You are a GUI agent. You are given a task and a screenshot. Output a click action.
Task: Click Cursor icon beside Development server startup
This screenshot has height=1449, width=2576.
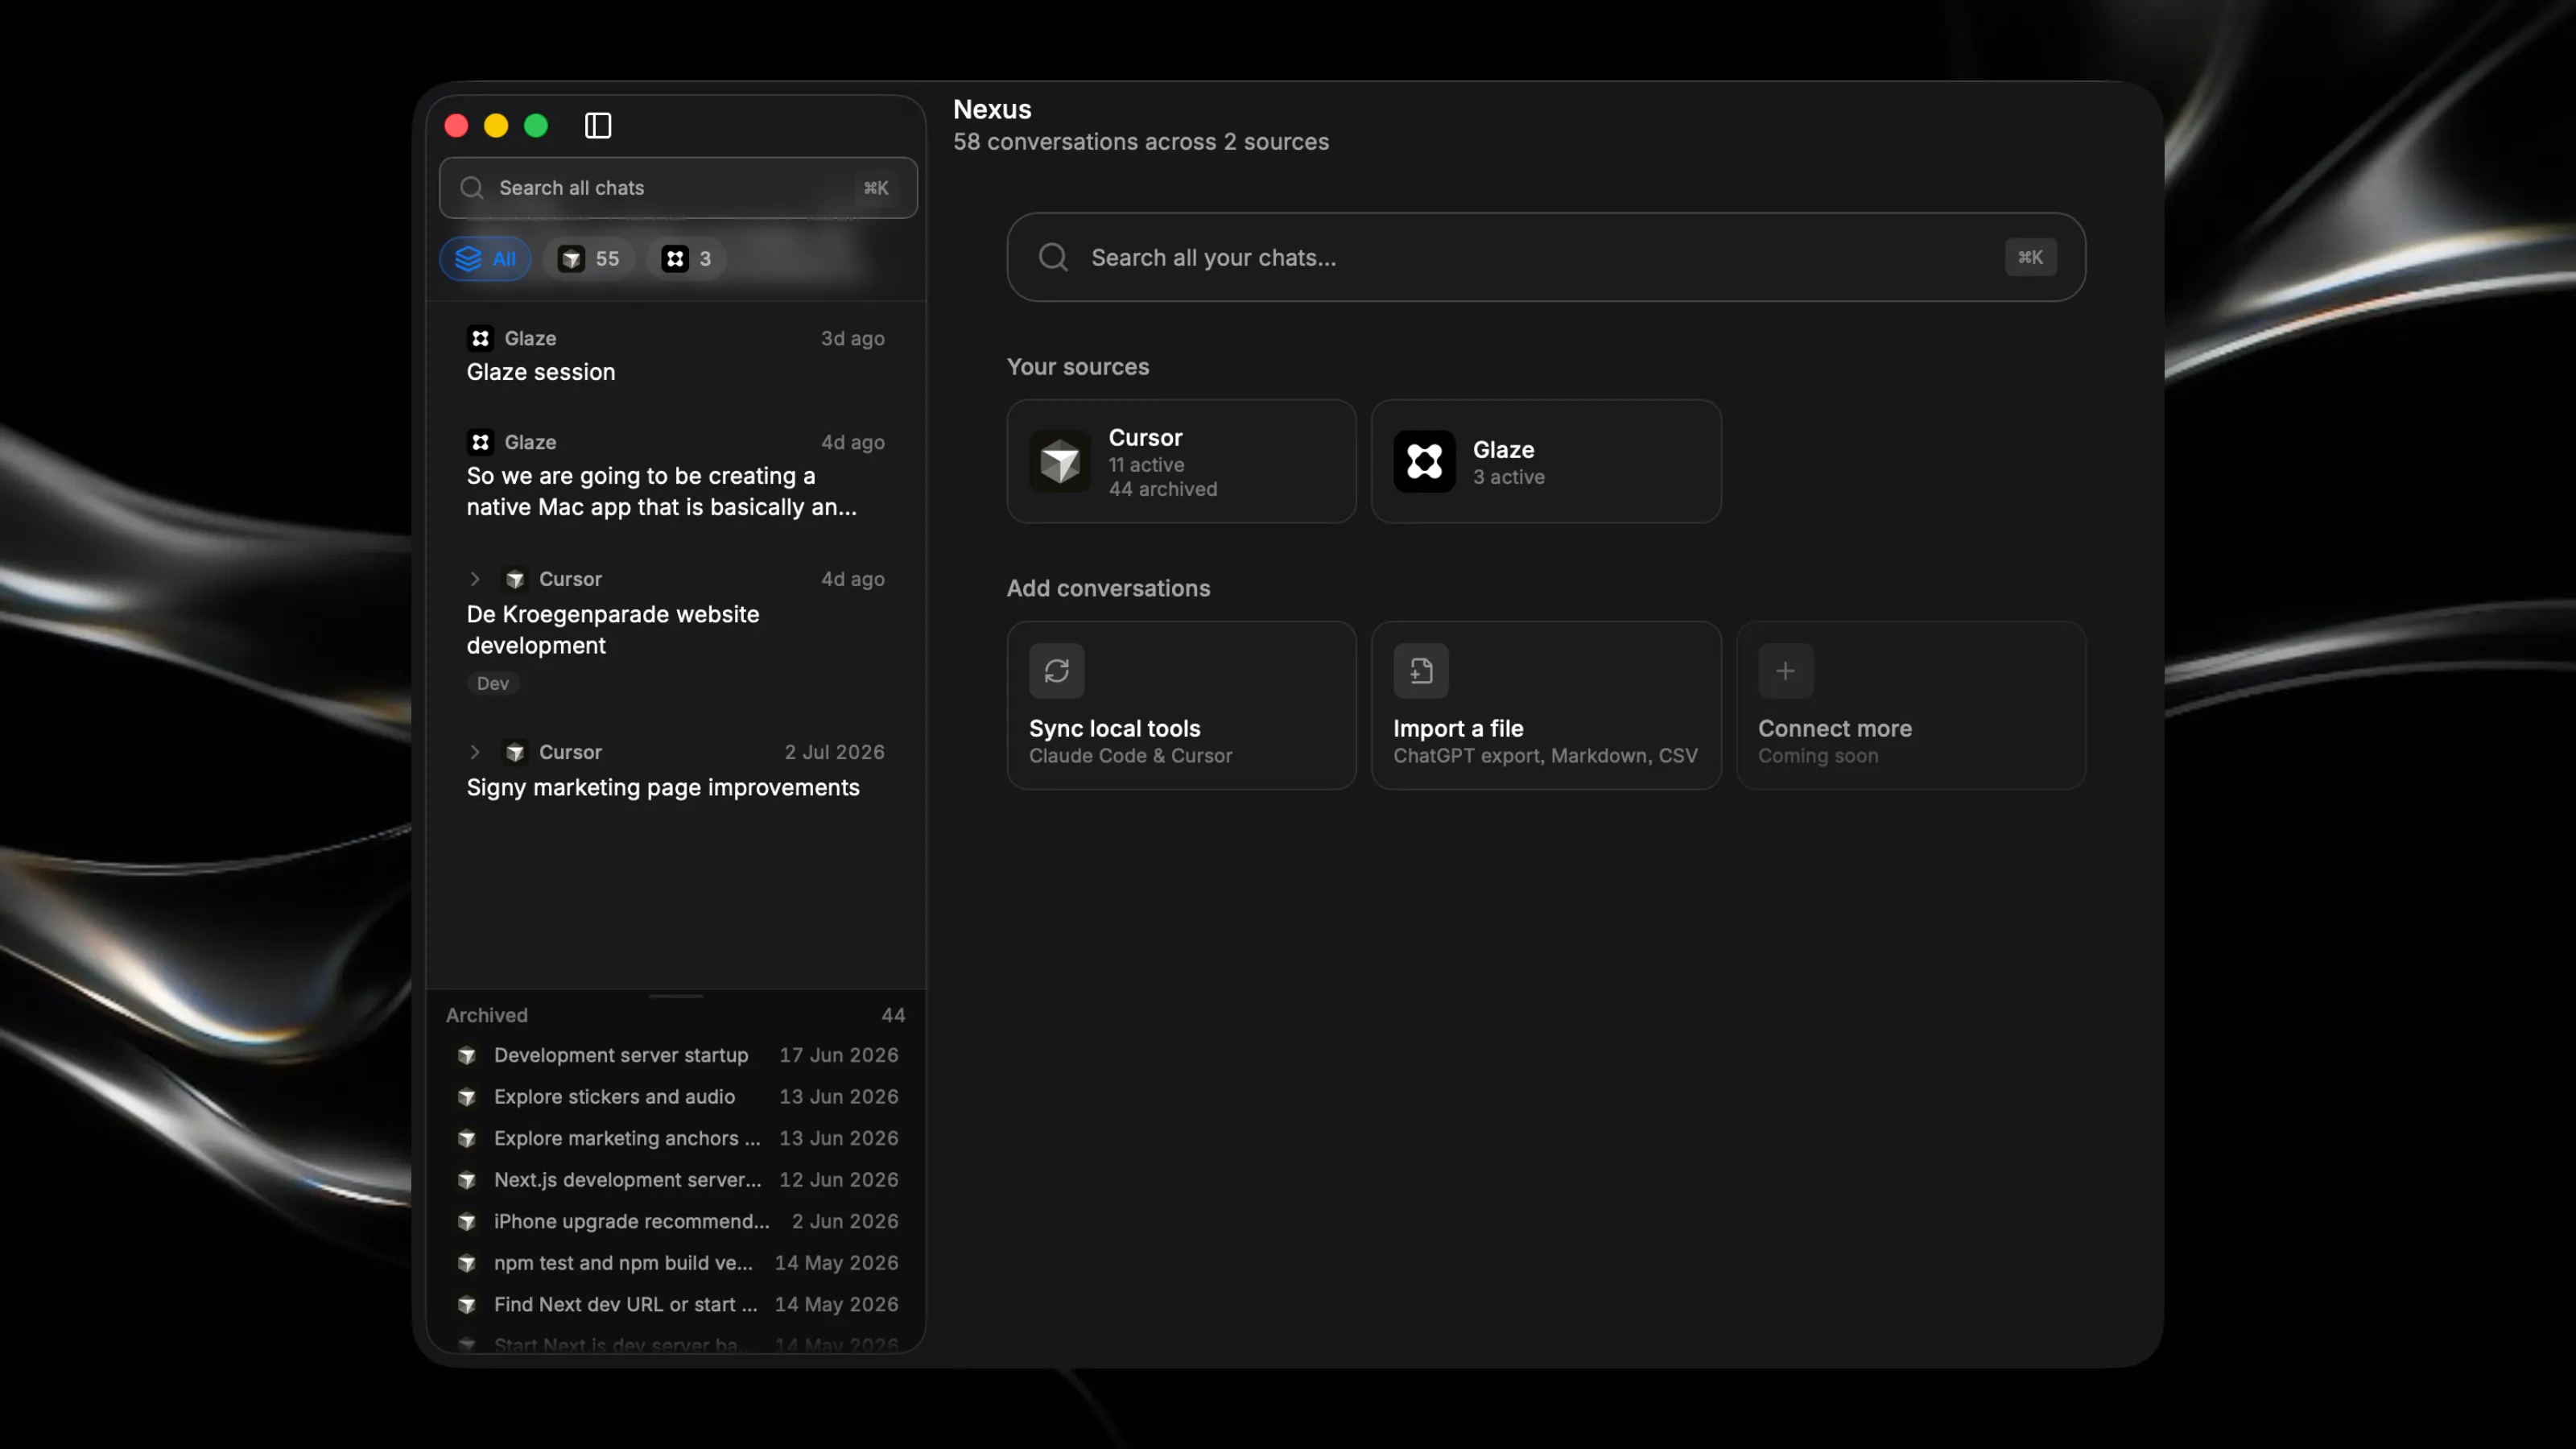pyautogui.click(x=467, y=1055)
